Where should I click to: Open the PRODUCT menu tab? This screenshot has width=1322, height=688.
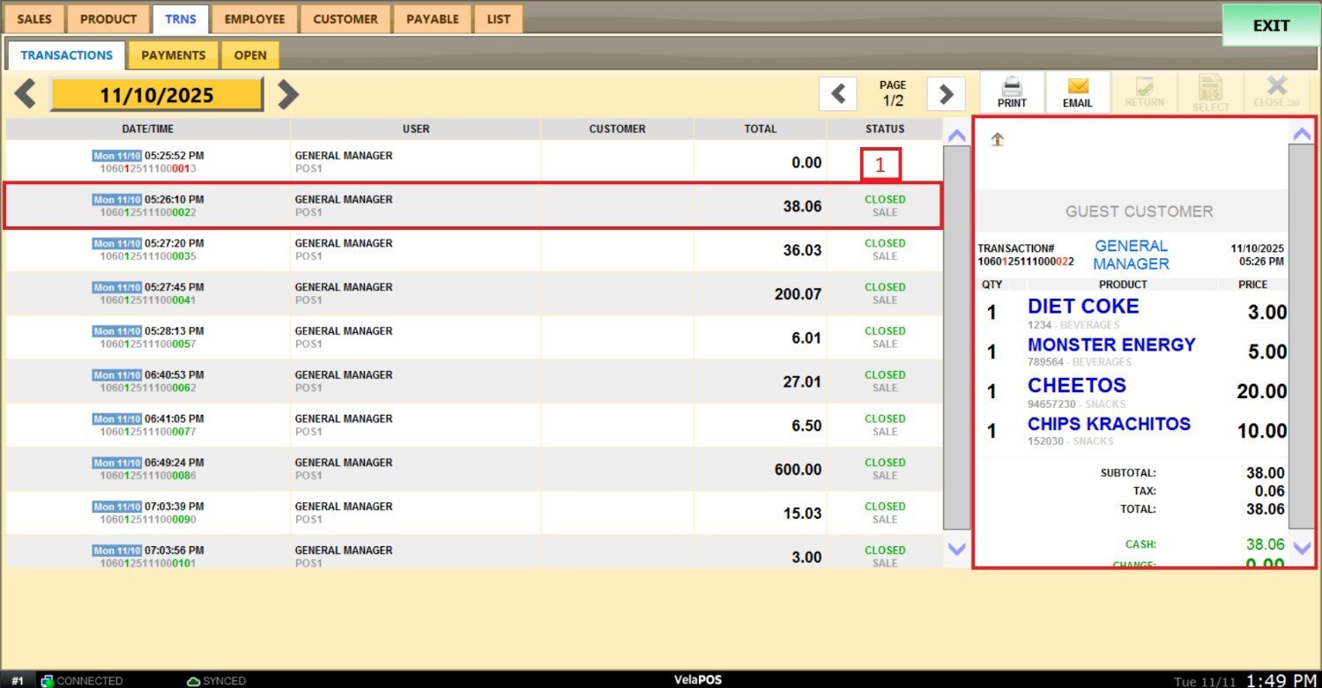108,18
